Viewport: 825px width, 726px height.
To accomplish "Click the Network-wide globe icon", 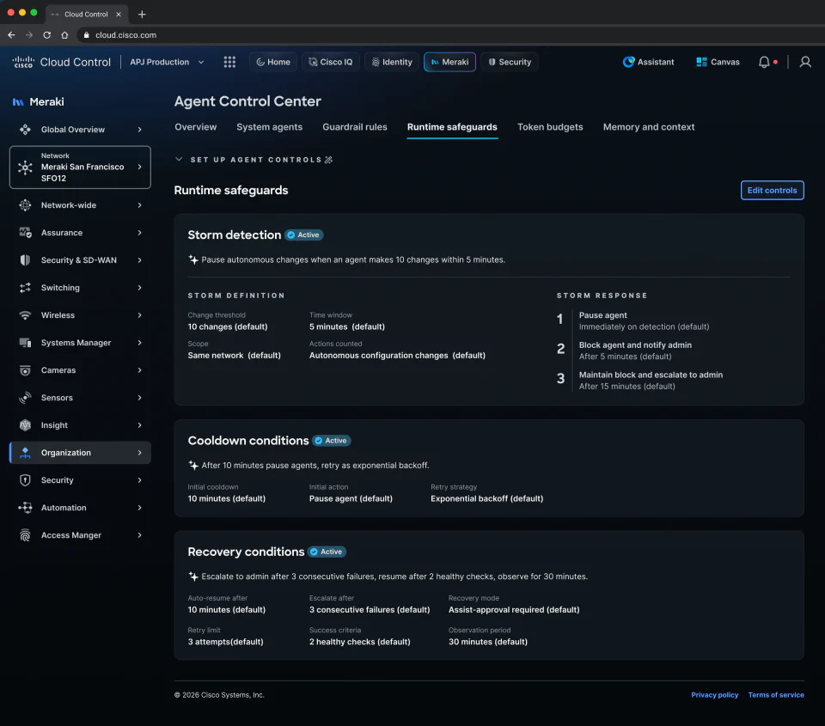I will tap(25, 205).
